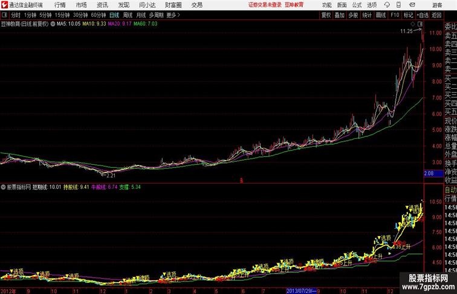Viewport: 457px width, 294px height.
Task: Click the 股票指标网 indicator name
Action: pos(19,187)
